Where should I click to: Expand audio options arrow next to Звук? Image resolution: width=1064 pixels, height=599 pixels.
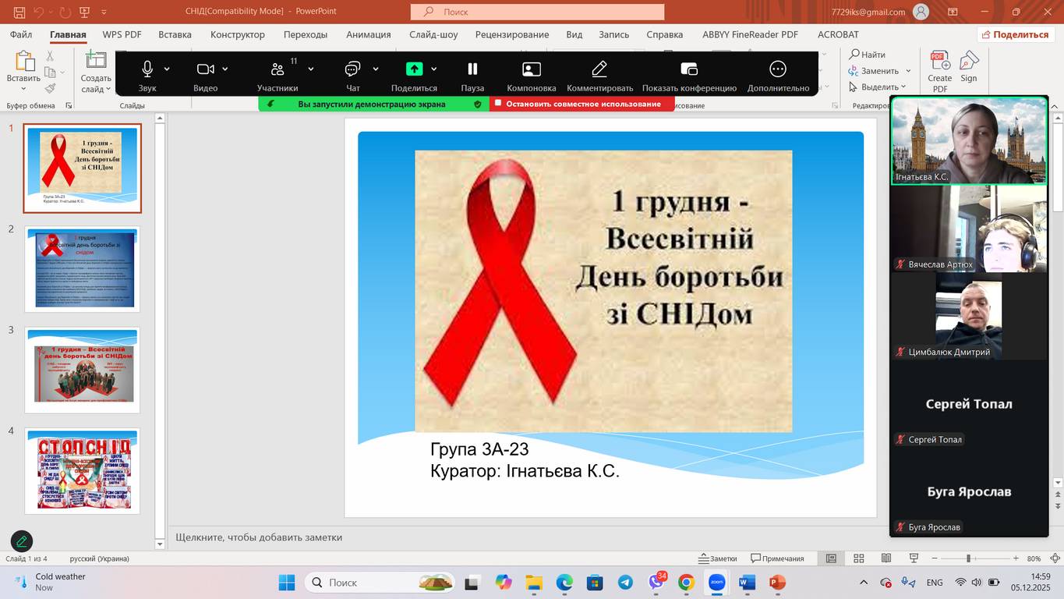click(167, 69)
